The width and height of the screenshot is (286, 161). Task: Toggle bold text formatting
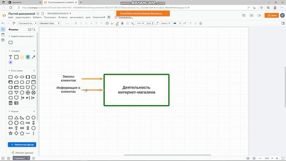76,23
